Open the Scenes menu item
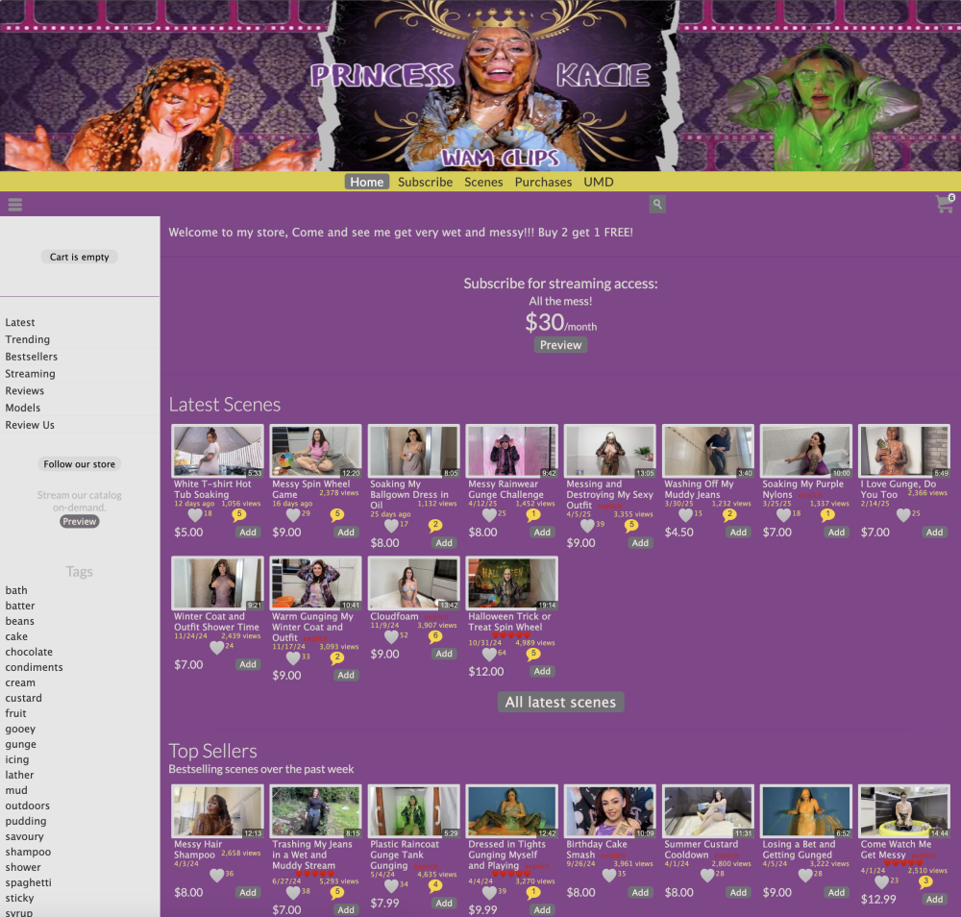 tap(483, 182)
